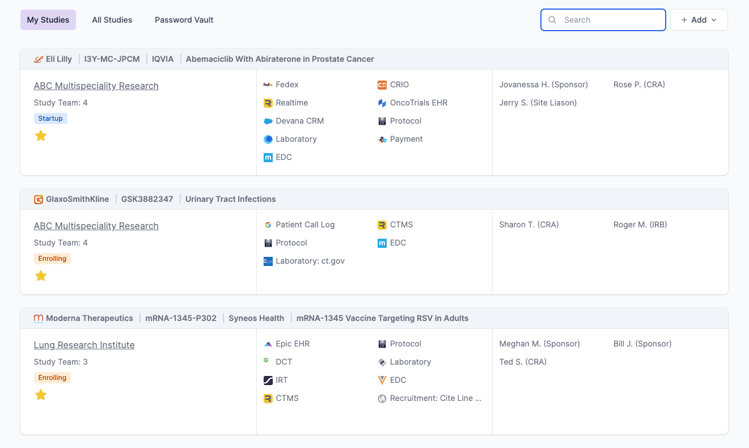Viewport: 749px width, 448px height.
Task: Click contact Jerry S. (Site Liason)
Action: point(538,103)
